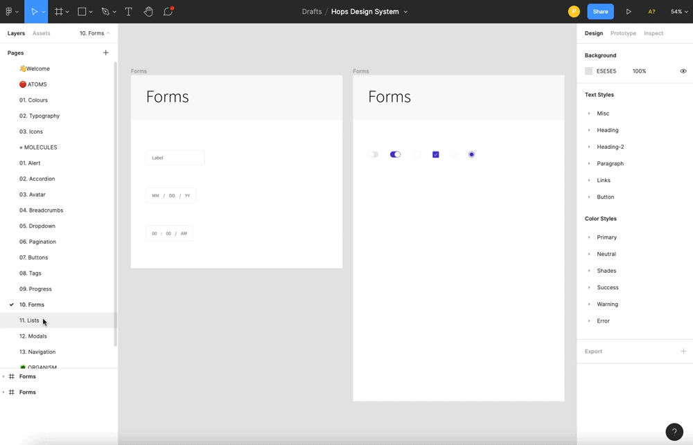
Task: Switch to the Assets tab
Action: click(x=41, y=33)
